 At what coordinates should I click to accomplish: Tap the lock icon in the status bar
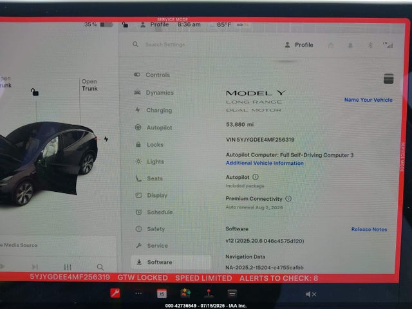click(126, 25)
